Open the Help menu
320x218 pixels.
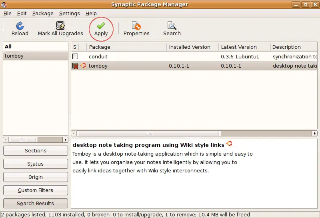pyautogui.click(x=91, y=14)
